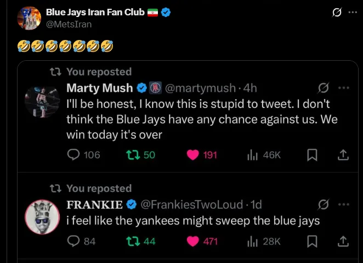Share Marty Mush's tweet
Image resolution: width=363 pixels, height=263 pixels.
coord(343,155)
